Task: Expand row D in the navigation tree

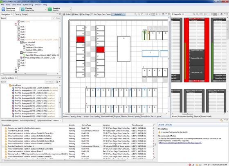Action: click(x=16, y=68)
